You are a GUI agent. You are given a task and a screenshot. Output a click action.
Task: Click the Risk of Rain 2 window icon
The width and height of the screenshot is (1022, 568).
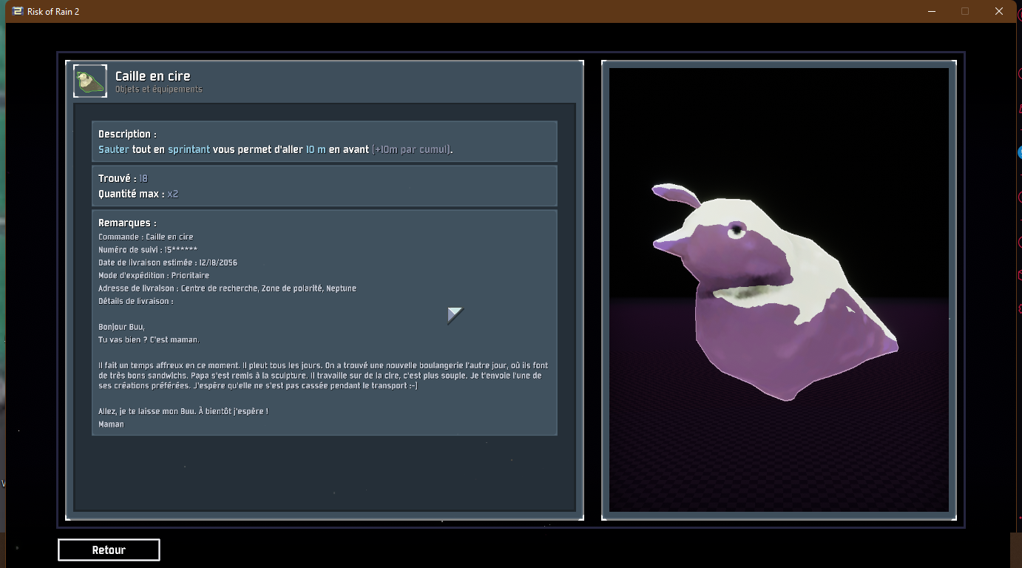pos(18,11)
